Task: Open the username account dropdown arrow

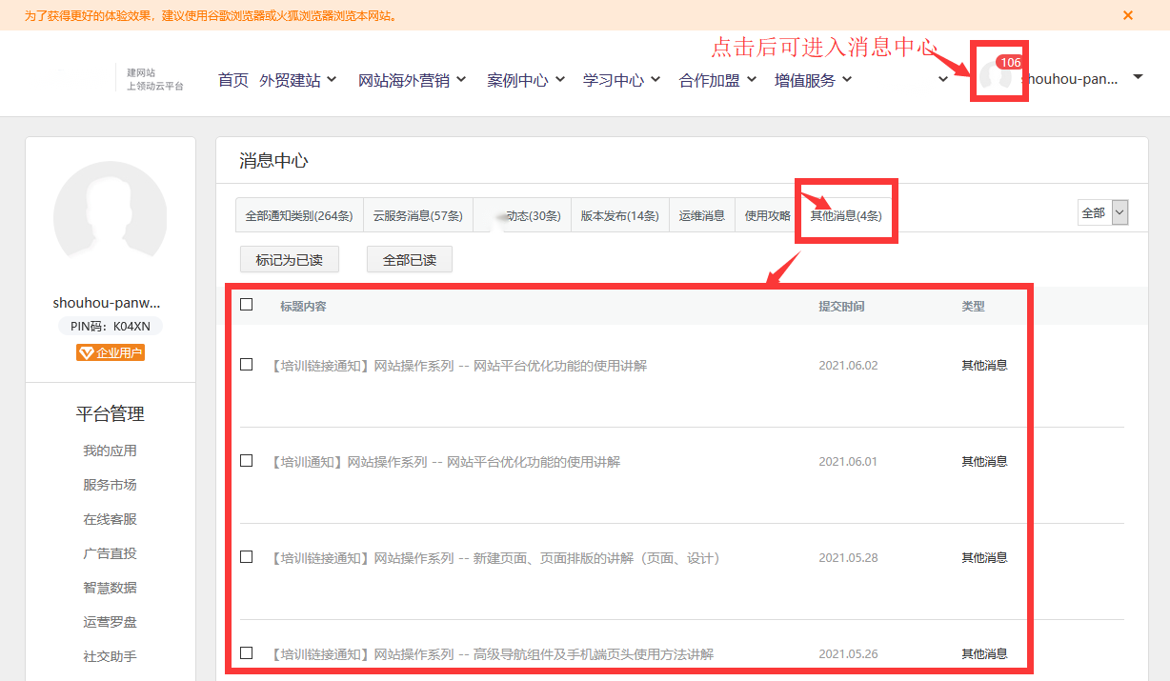Action: point(1138,78)
